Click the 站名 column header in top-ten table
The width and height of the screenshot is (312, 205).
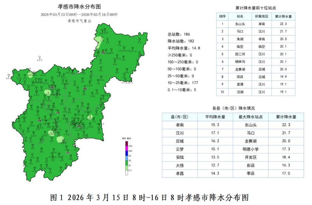tap(240, 16)
